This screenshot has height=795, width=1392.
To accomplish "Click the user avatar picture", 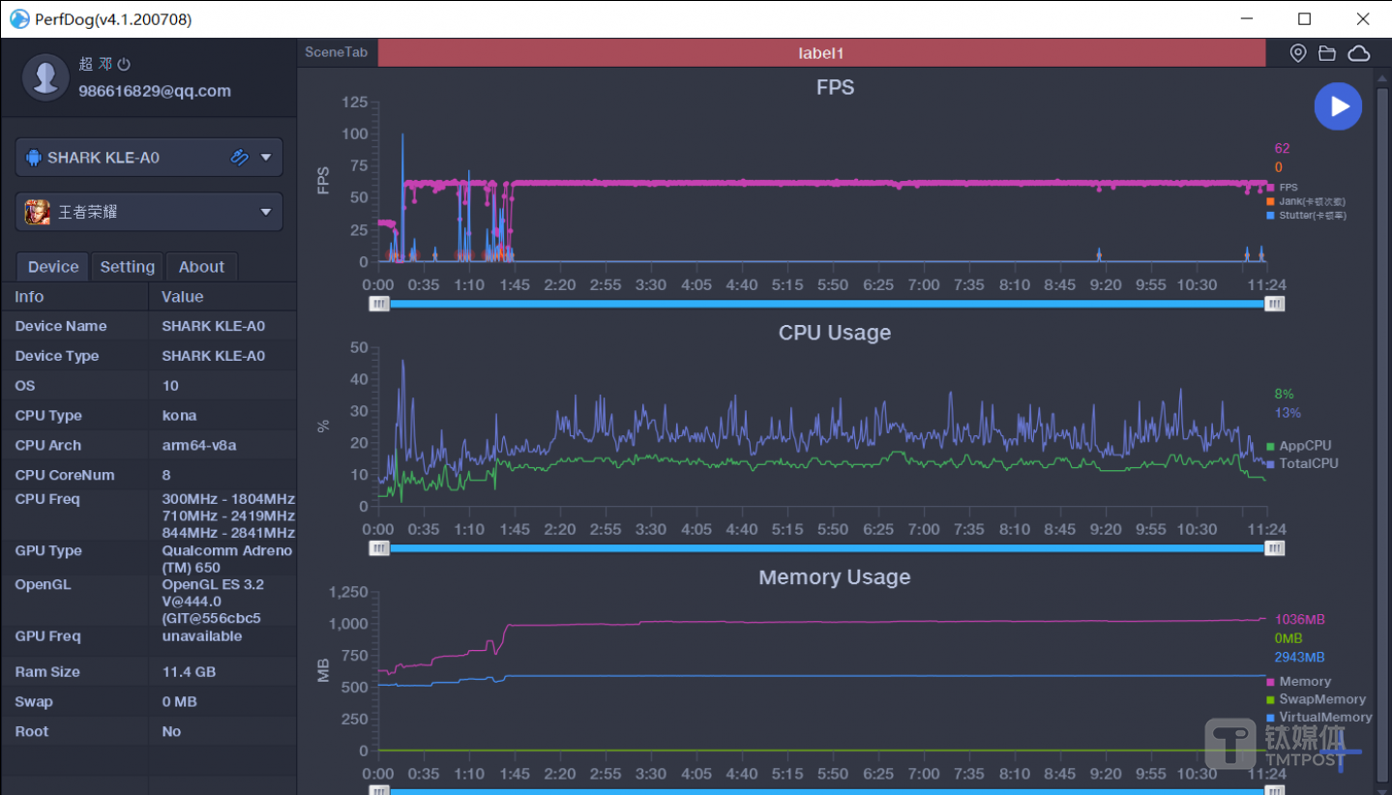I will pos(45,76).
